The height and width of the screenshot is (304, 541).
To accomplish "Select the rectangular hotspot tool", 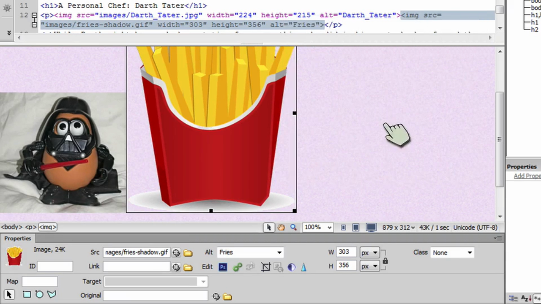I will click(26, 294).
